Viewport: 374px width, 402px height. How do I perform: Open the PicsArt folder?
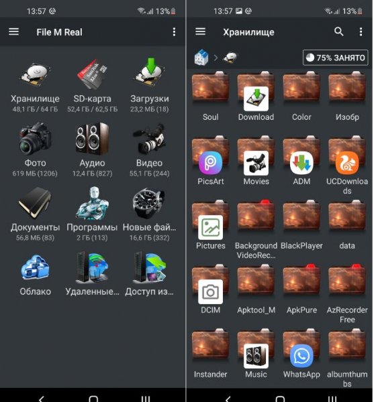211,155
